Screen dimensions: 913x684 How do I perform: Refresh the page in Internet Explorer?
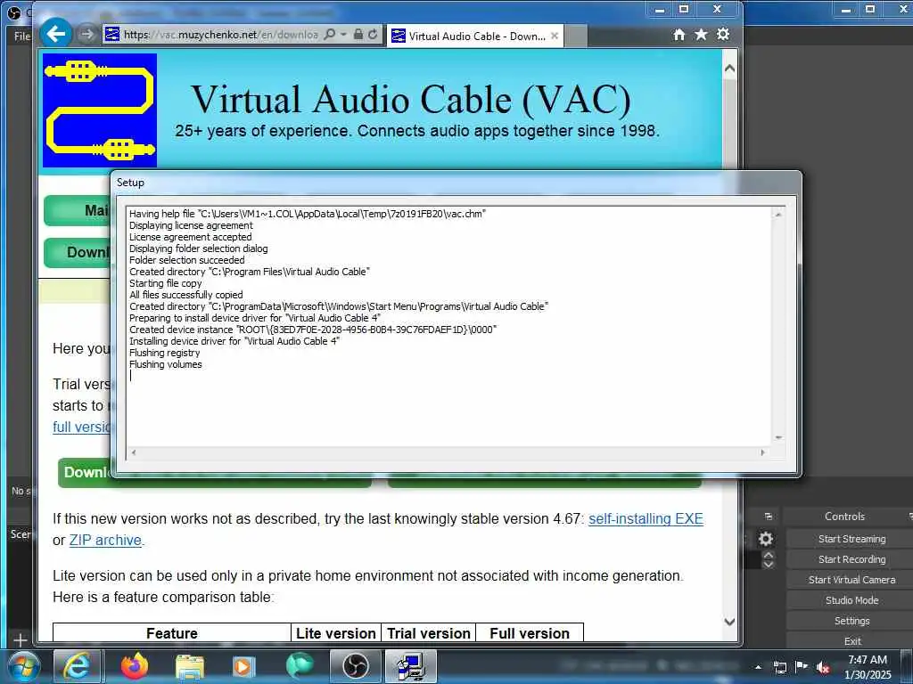pos(373,35)
